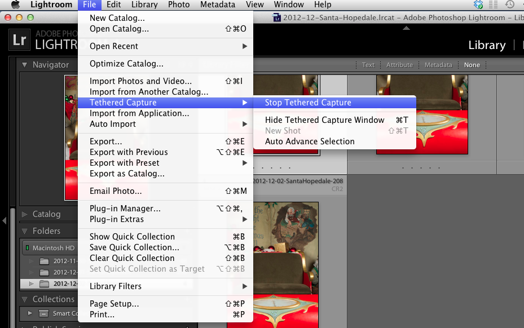Open the Time Machine menu bar icon
The image size is (524, 328).
(509, 5)
